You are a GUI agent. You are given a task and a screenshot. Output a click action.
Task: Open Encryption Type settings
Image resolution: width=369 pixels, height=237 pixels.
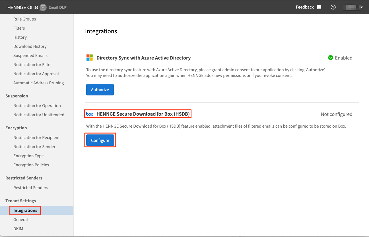28,156
